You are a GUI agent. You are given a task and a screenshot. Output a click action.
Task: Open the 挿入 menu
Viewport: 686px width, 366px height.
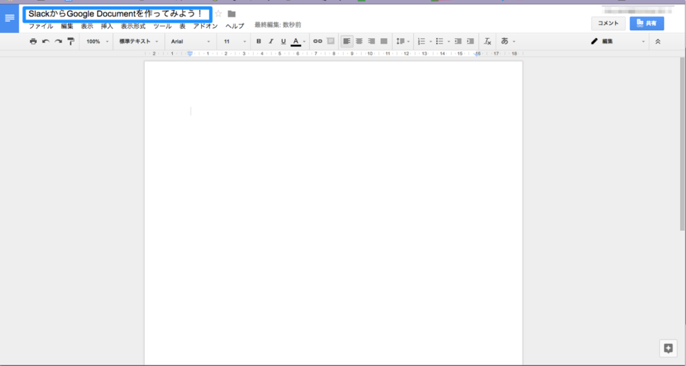pyautogui.click(x=107, y=26)
